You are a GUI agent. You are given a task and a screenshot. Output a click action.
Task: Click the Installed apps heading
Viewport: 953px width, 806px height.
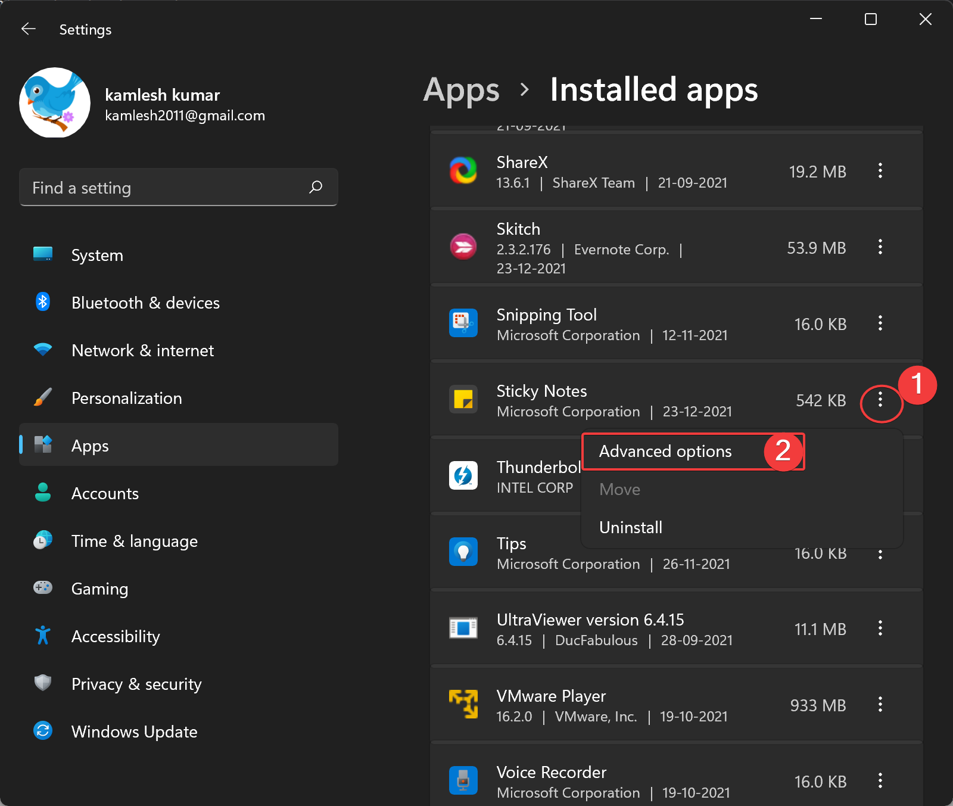click(x=654, y=90)
